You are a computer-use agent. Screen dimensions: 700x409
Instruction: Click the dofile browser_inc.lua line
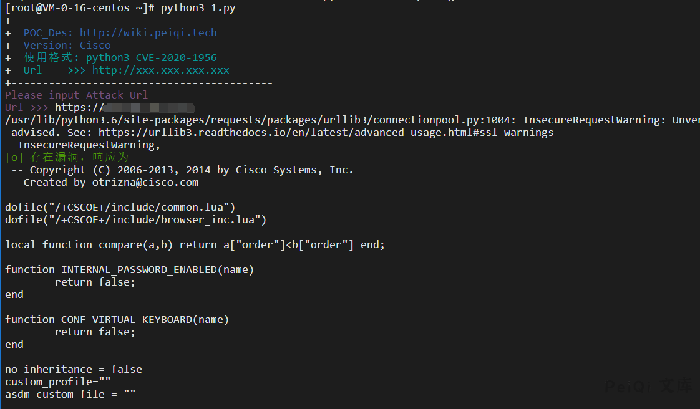pyautogui.click(x=135, y=220)
